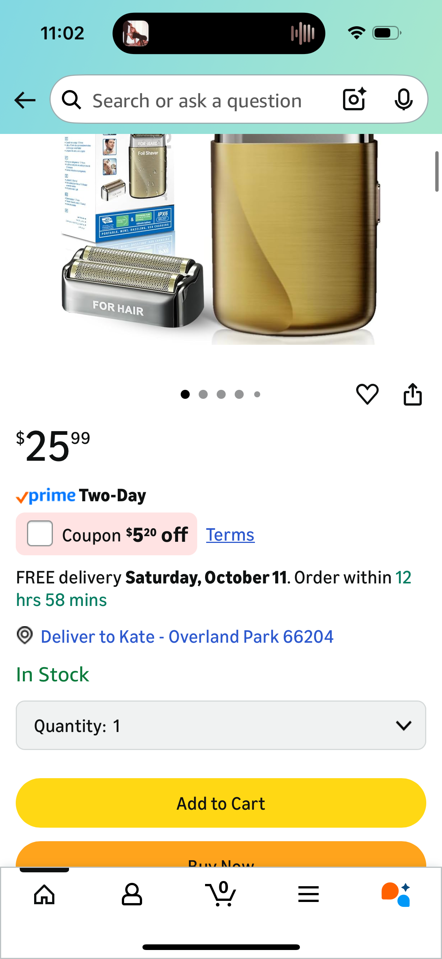The height and width of the screenshot is (959, 442).
Task: Add item to wish list heart
Action: [367, 394]
